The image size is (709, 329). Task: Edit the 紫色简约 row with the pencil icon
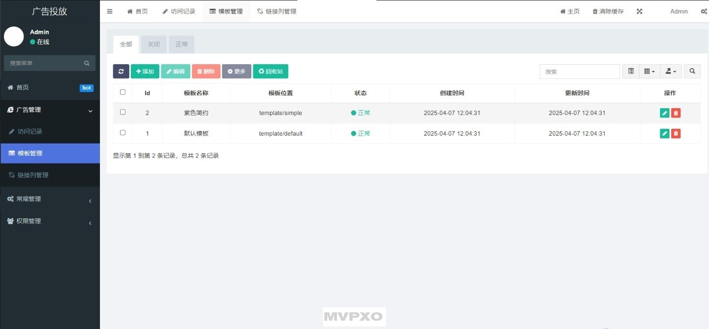click(x=664, y=113)
